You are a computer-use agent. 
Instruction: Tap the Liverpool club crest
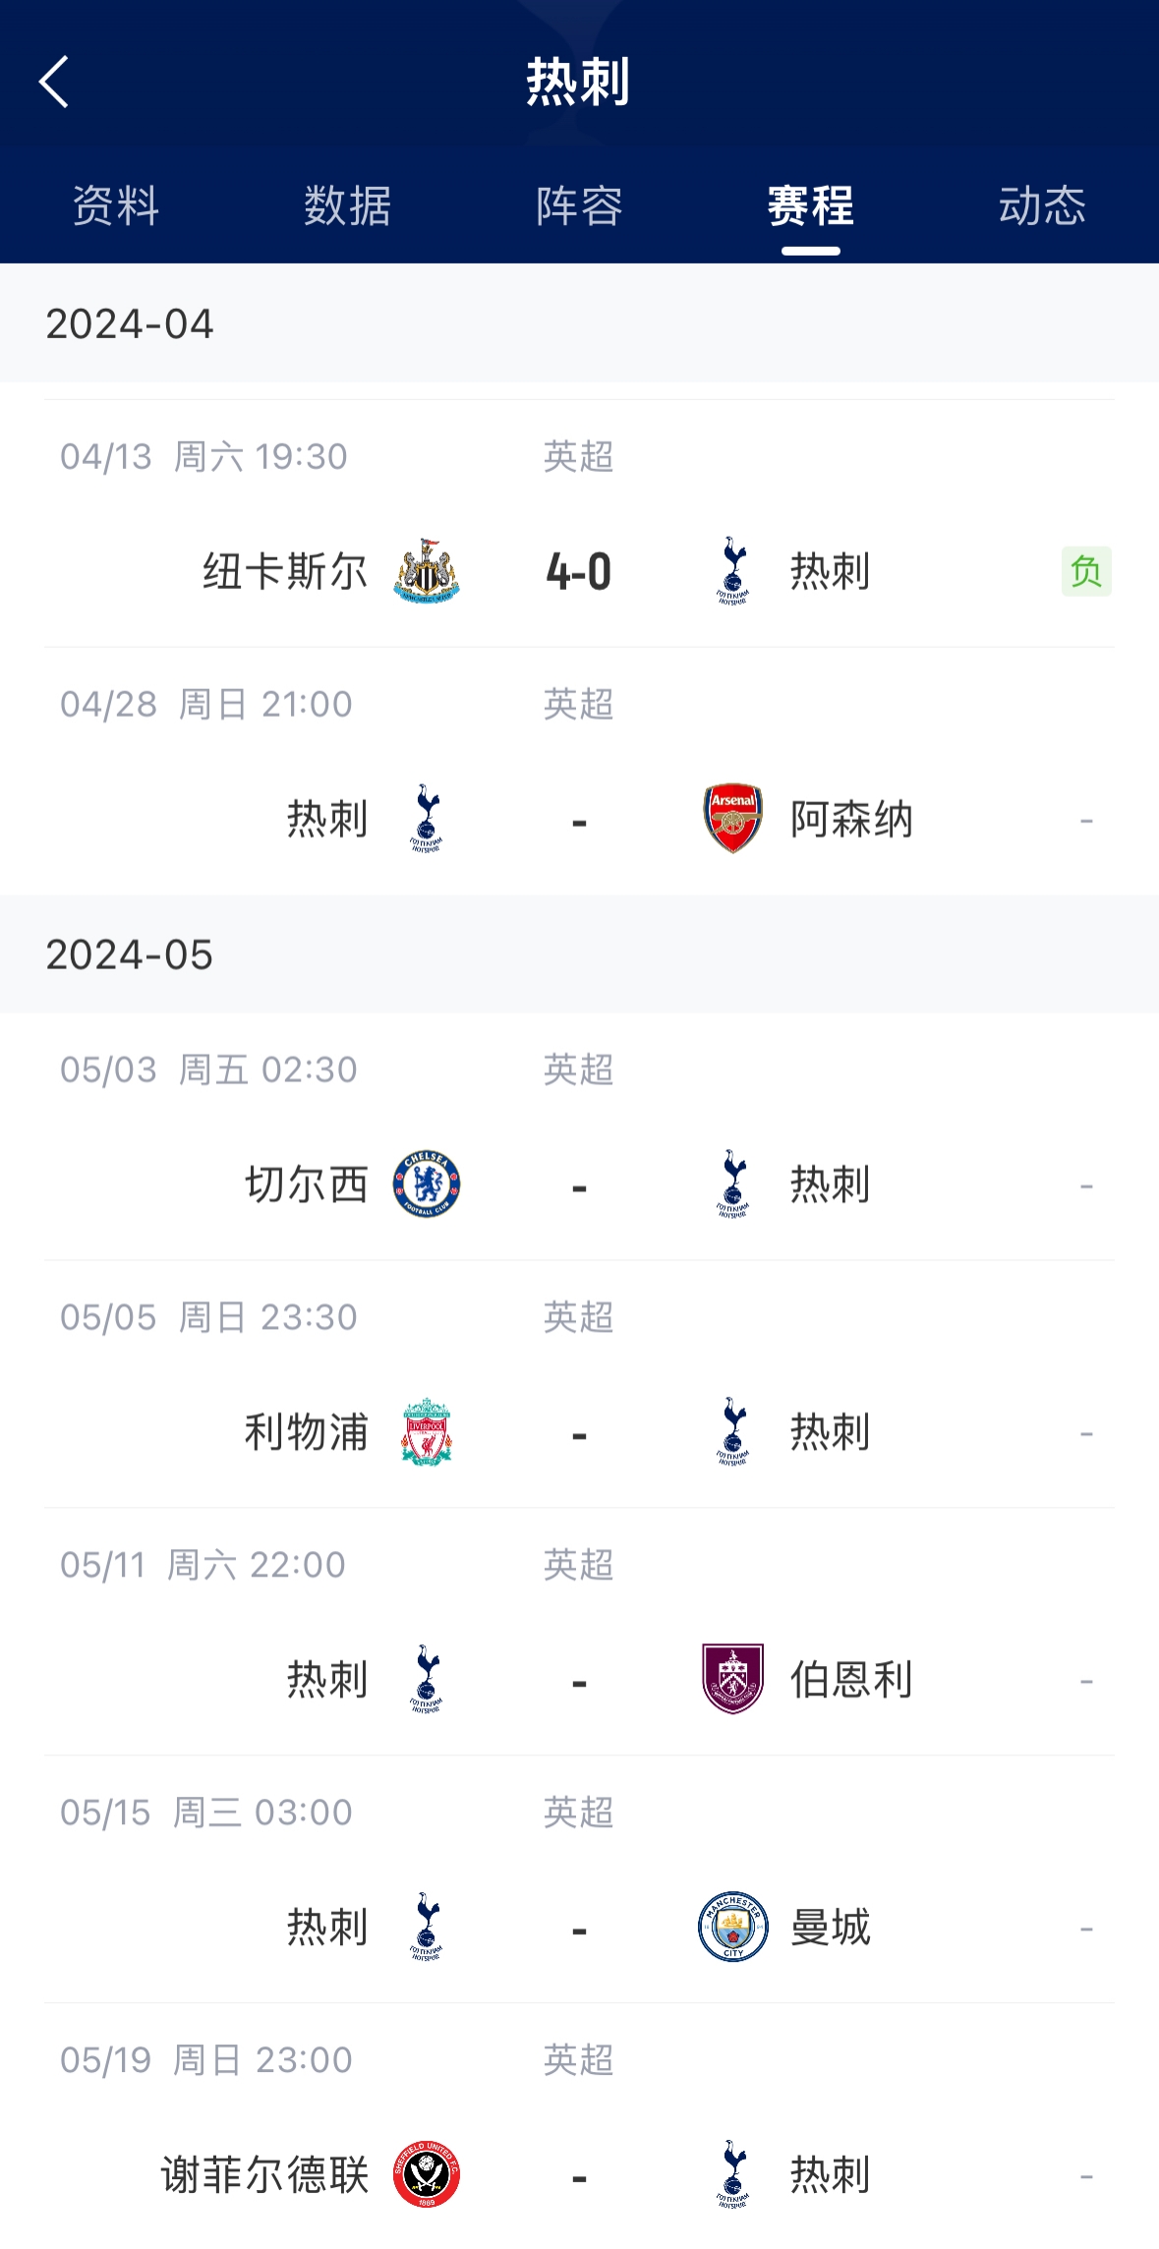click(427, 1432)
